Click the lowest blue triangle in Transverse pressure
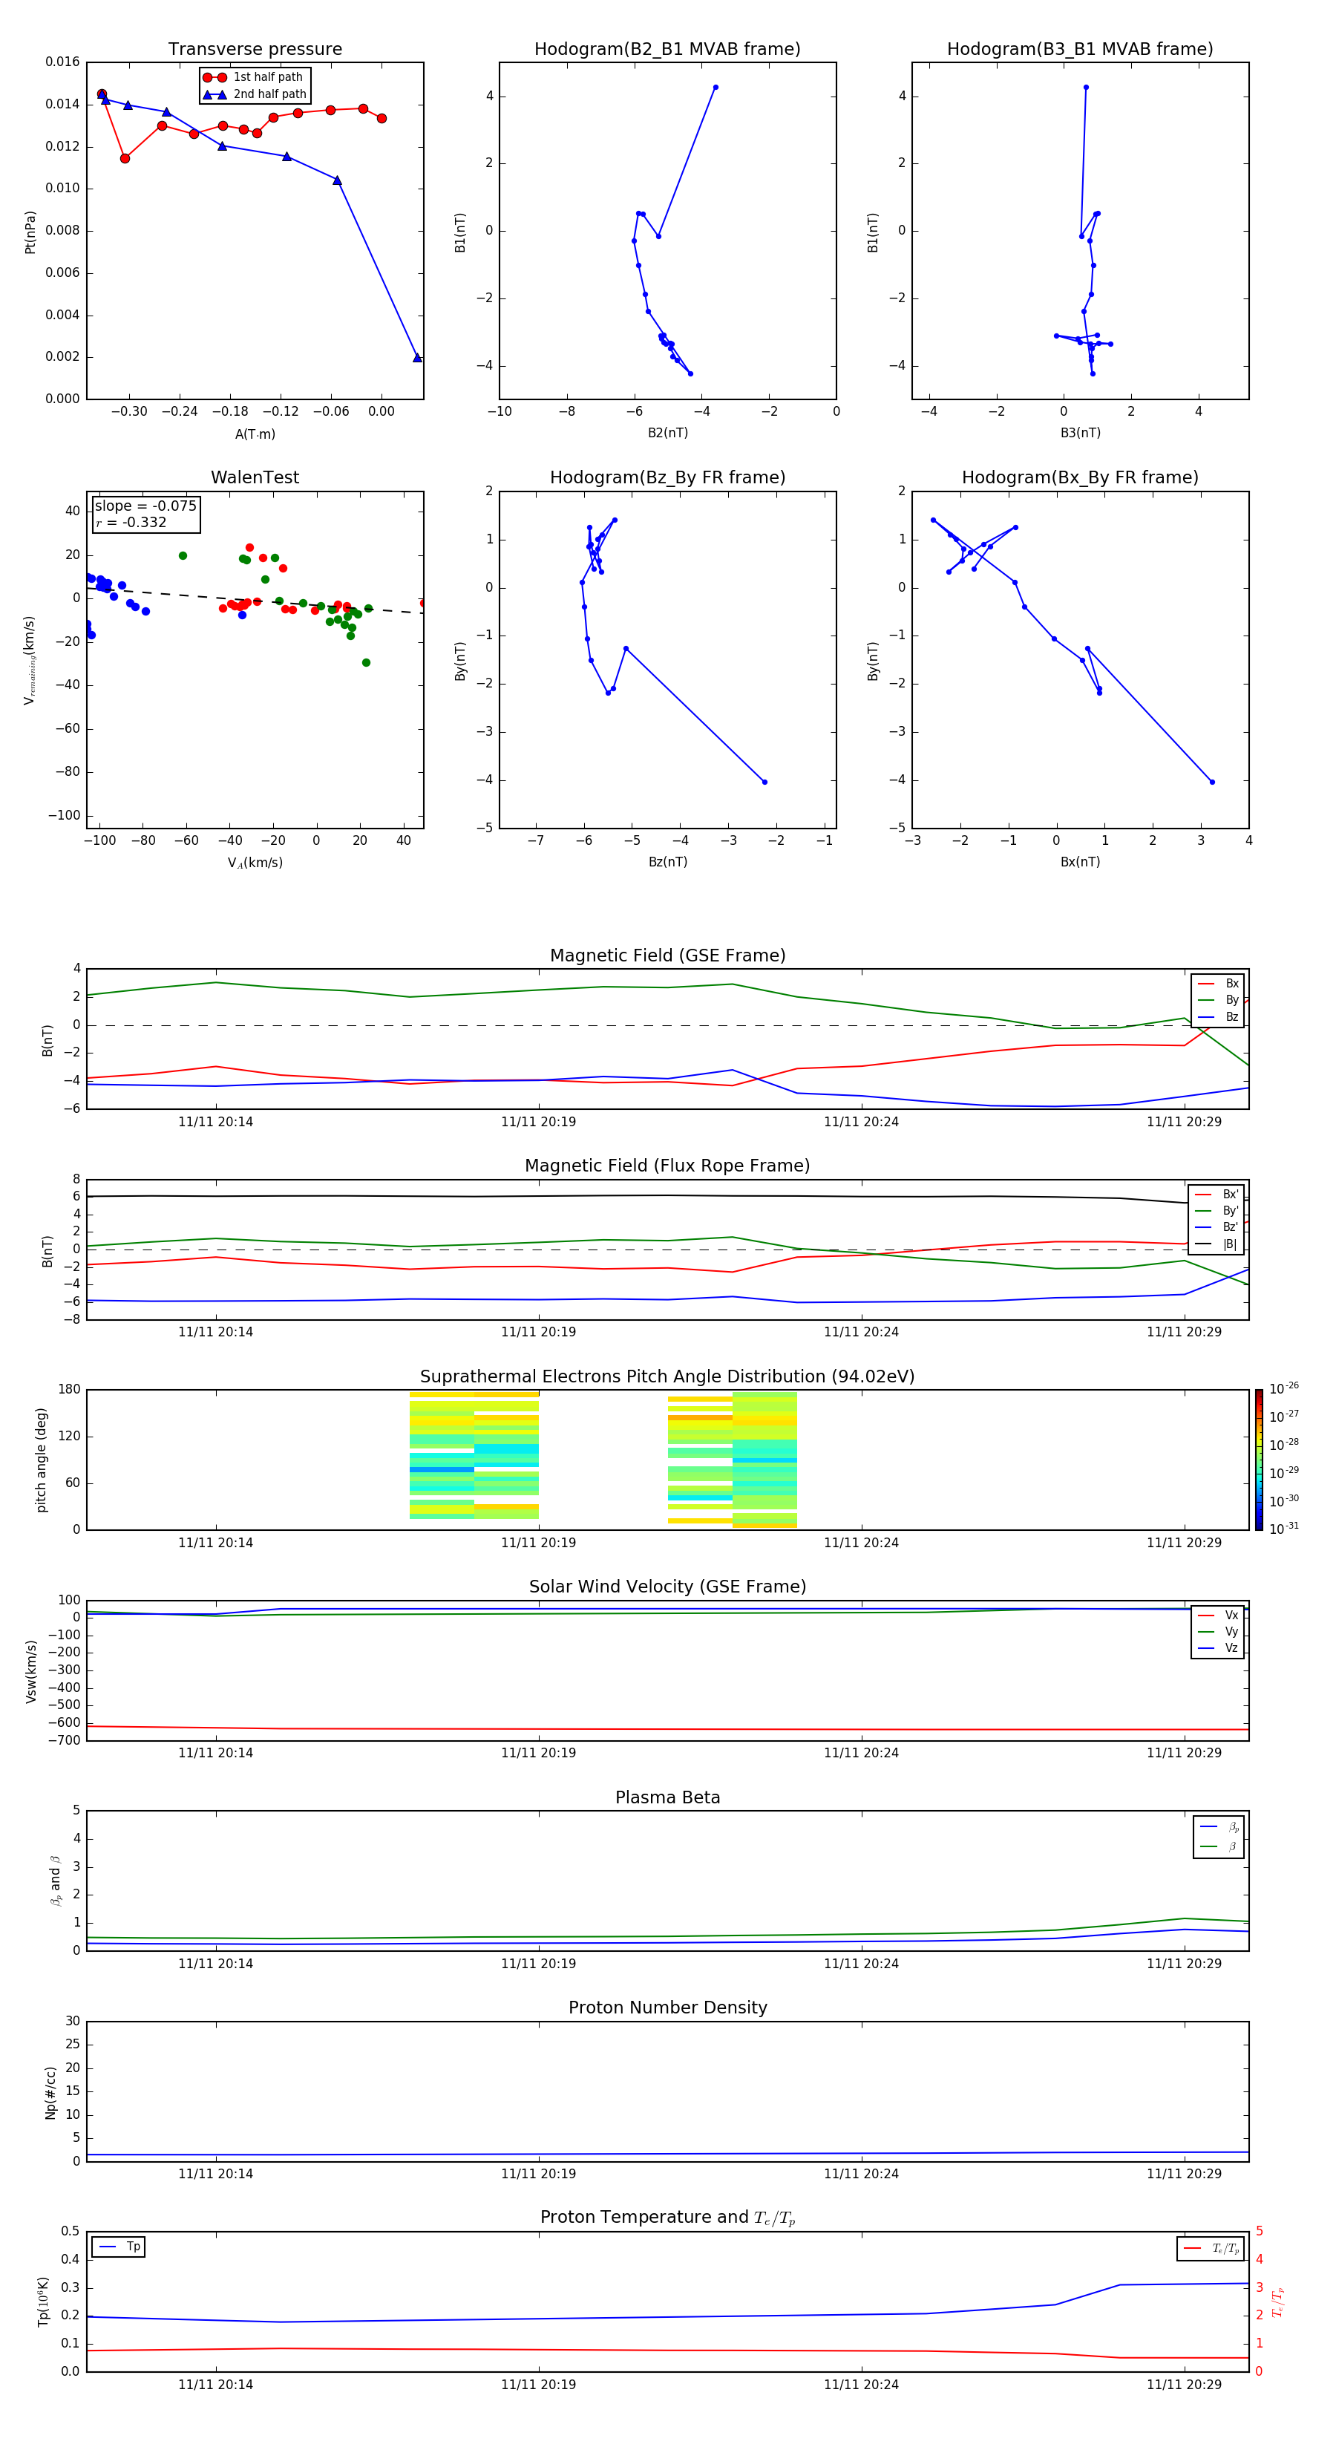 (x=417, y=358)
